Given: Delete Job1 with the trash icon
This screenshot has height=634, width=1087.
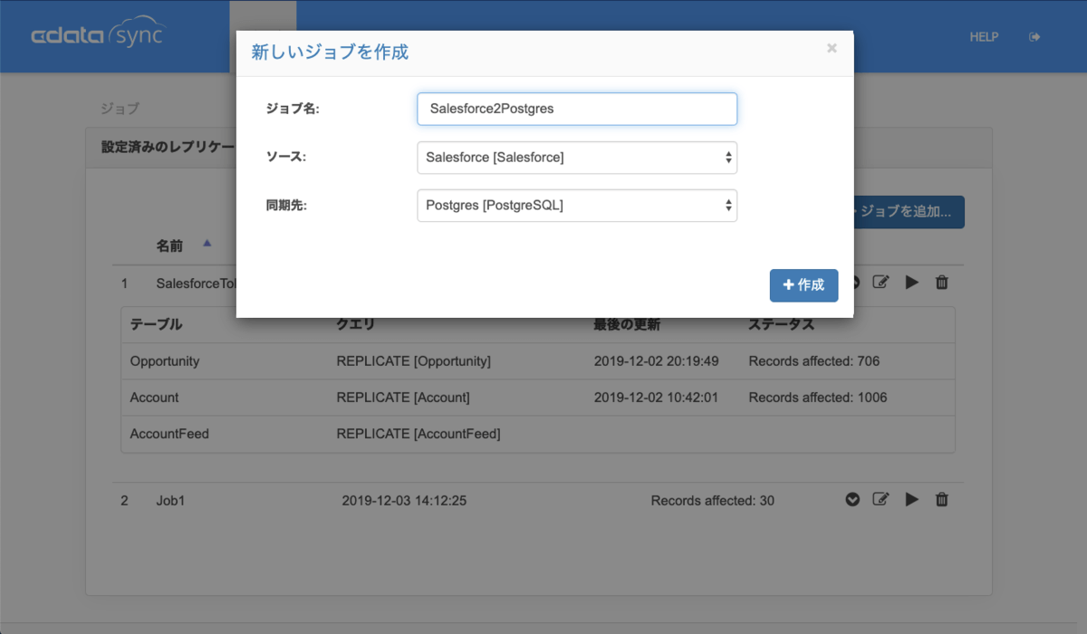Looking at the screenshot, I should [x=942, y=499].
